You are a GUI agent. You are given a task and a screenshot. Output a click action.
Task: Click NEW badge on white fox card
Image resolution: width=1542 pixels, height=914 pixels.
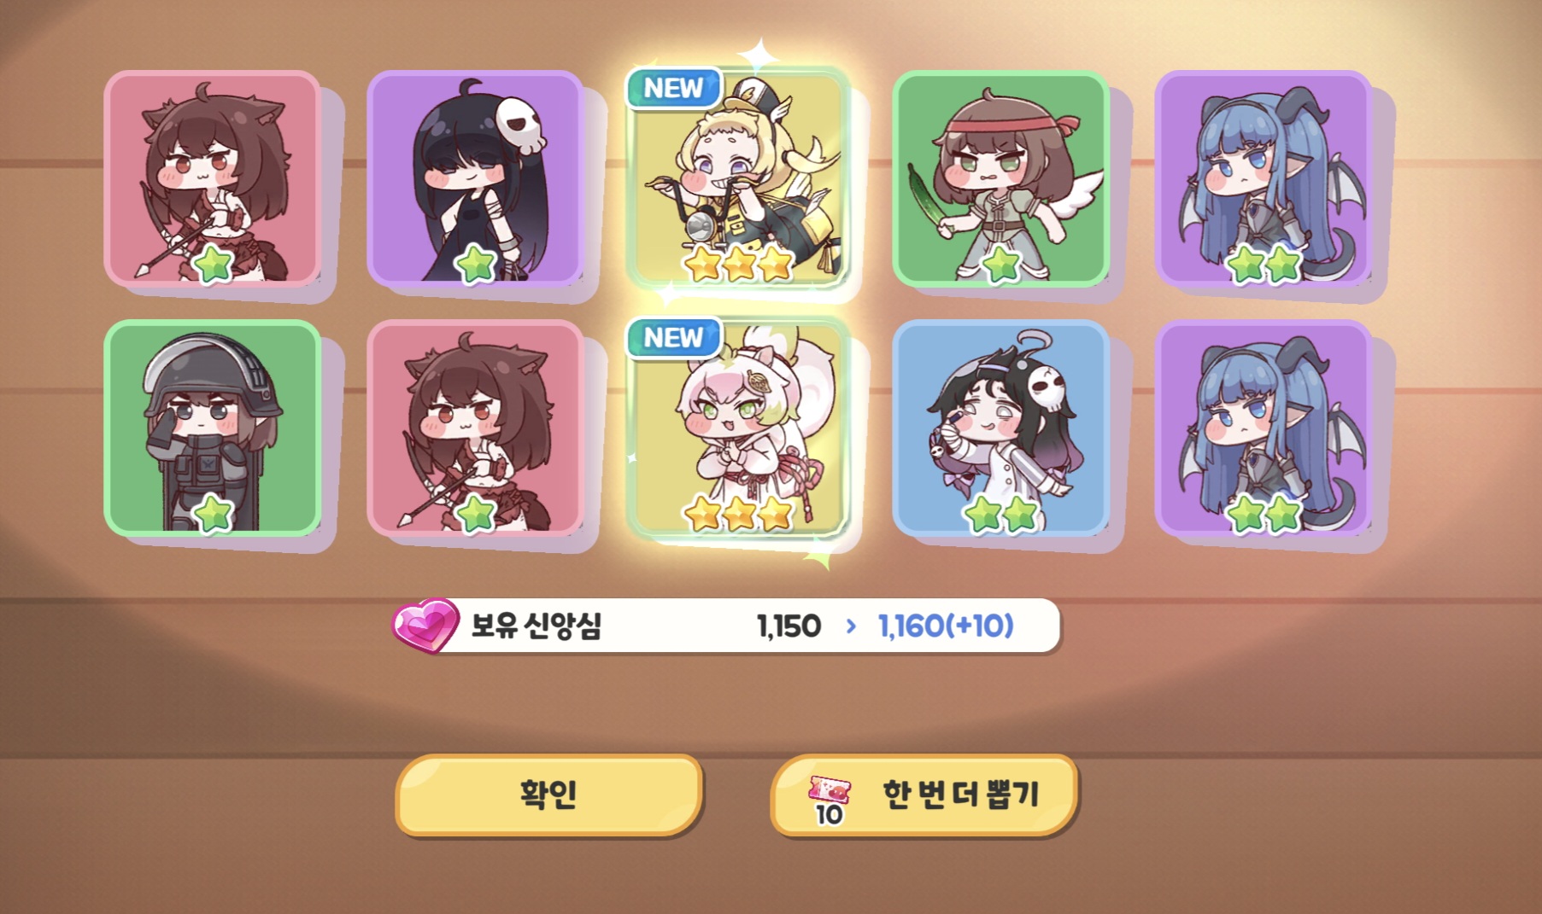coord(674,337)
